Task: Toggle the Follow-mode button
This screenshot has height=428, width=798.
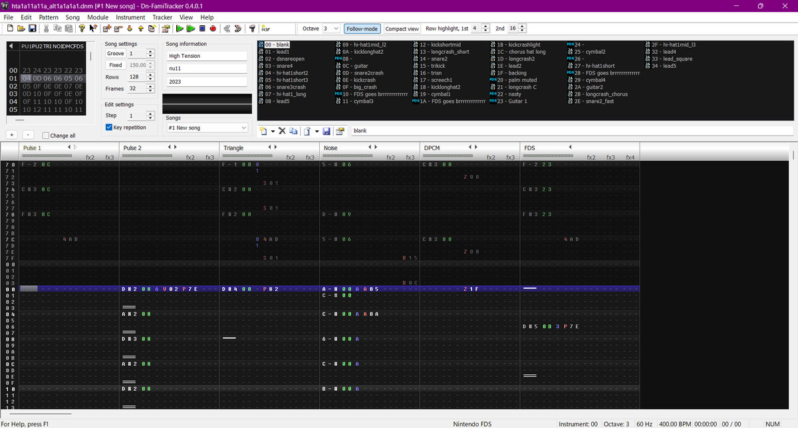Action: [x=362, y=29]
